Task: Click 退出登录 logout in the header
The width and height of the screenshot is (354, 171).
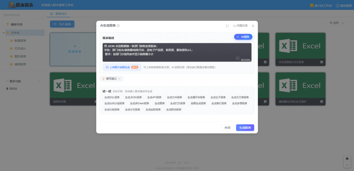Action: [x=344, y=5]
